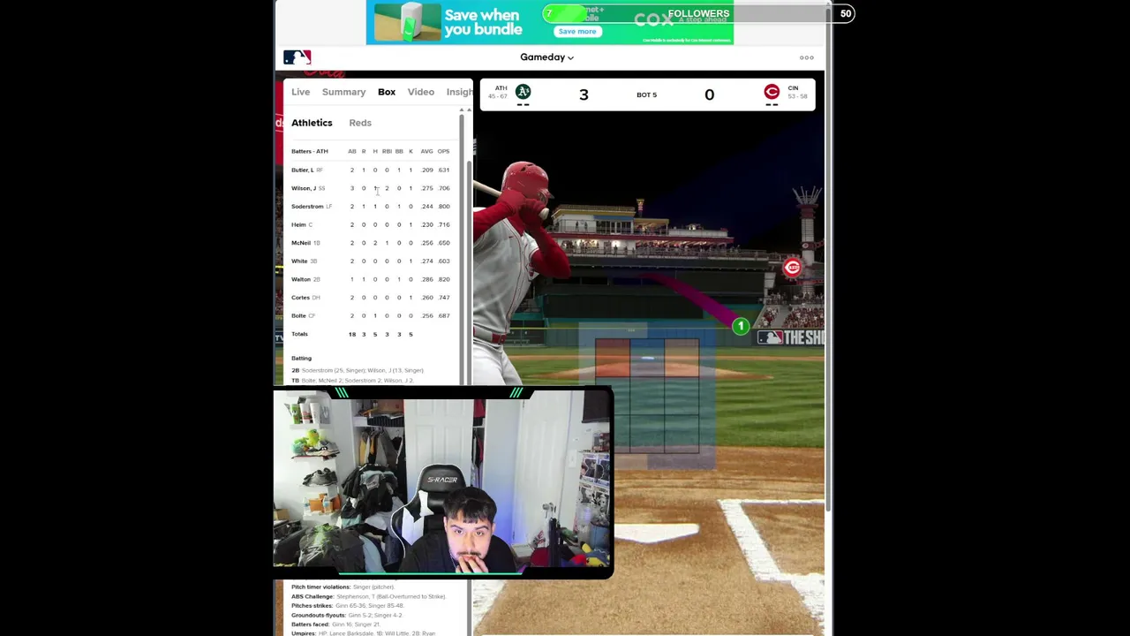Click the Totals row label
Image resolution: width=1130 pixels, height=636 pixels.
pyautogui.click(x=299, y=334)
